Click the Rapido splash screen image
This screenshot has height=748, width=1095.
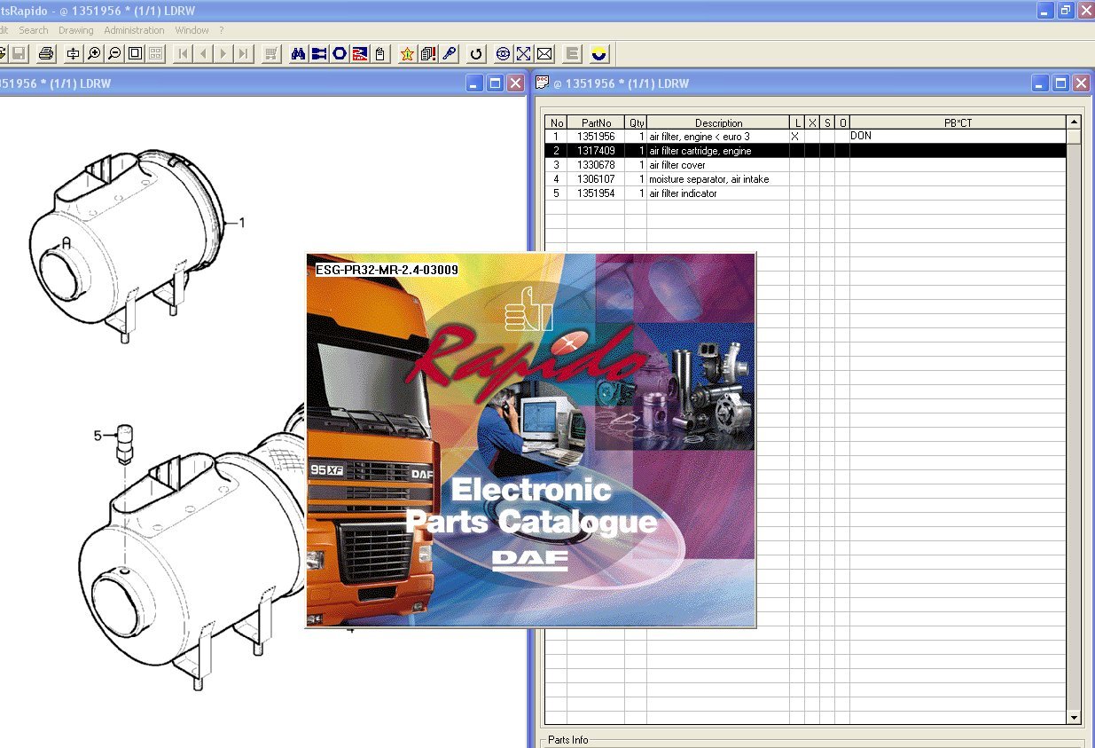pyautogui.click(x=530, y=440)
